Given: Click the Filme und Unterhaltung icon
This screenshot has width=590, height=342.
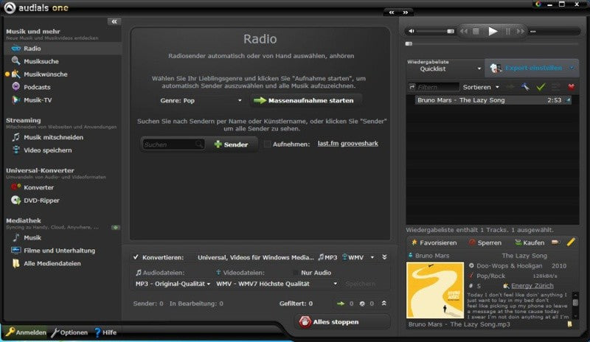Looking at the screenshot, I should coord(15,250).
